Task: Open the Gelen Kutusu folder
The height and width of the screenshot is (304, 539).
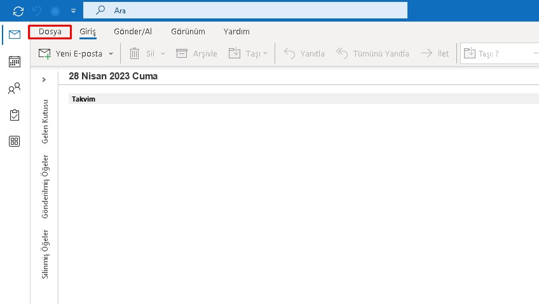Action: click(x=45, y=121)
